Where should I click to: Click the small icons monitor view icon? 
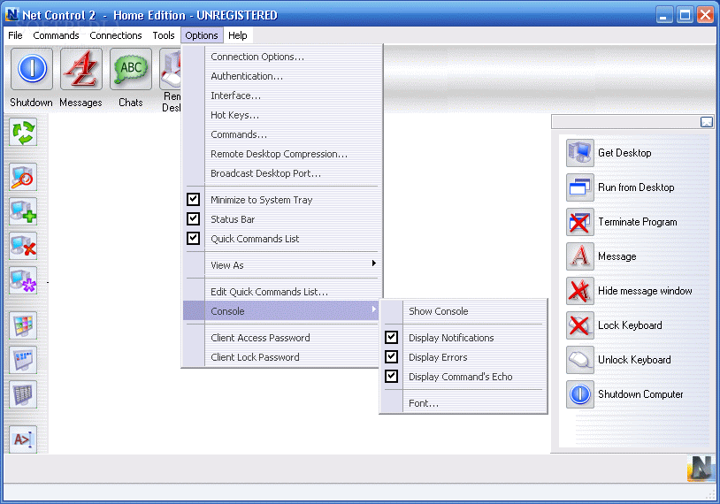pos(23,359)
